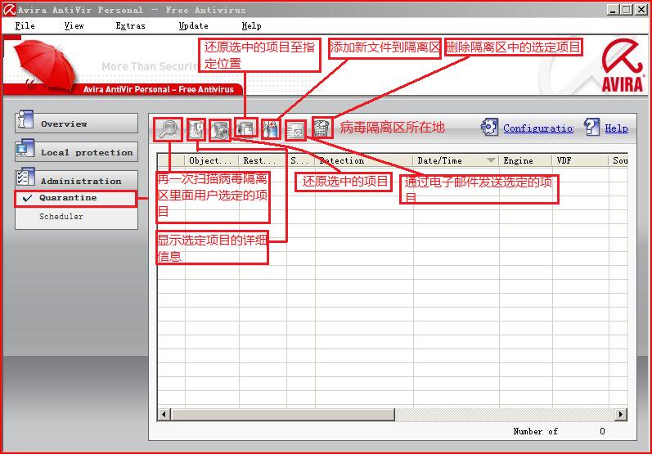Click the Avira logo in title bar

9,10
